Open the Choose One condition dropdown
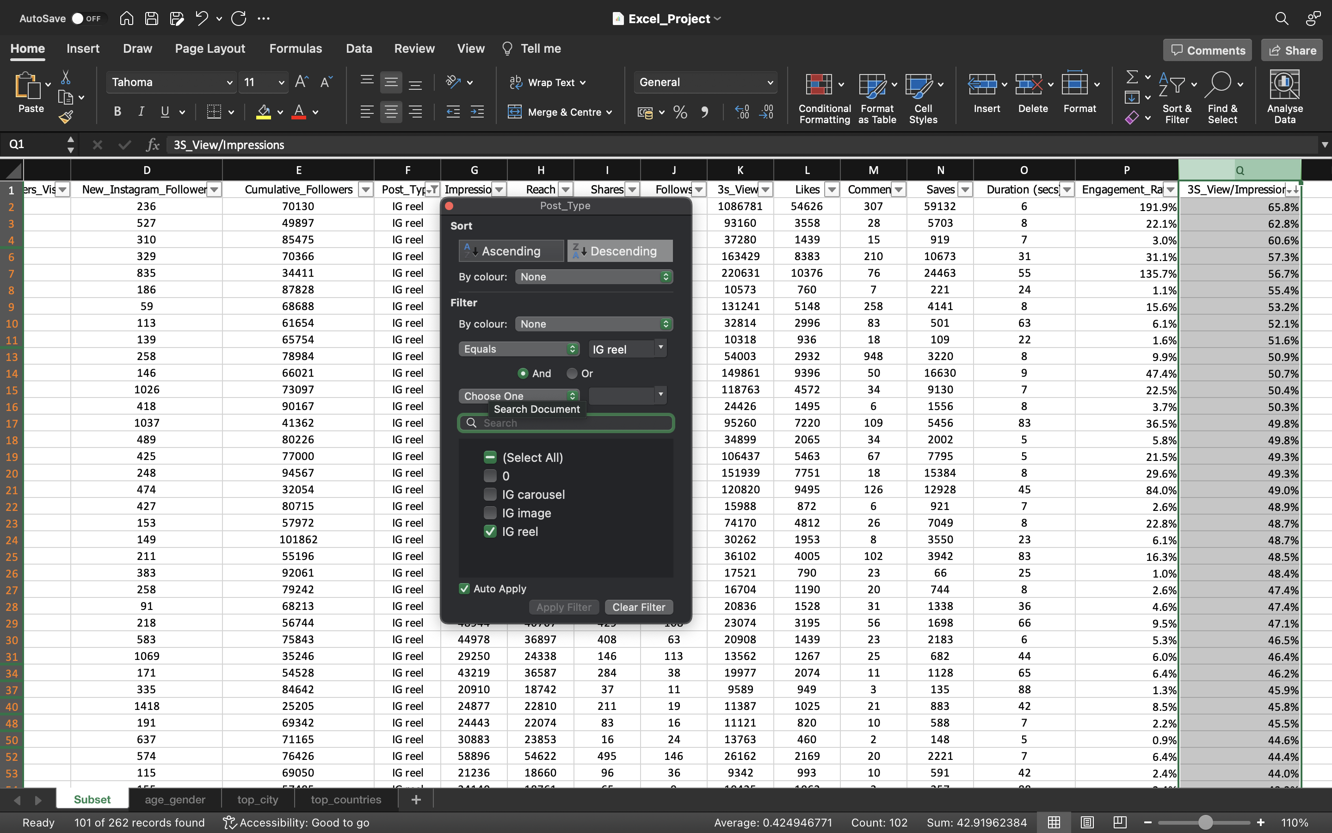Image resolution: width=1332 pixels, height=833 pixels. (x=519, y=396)
